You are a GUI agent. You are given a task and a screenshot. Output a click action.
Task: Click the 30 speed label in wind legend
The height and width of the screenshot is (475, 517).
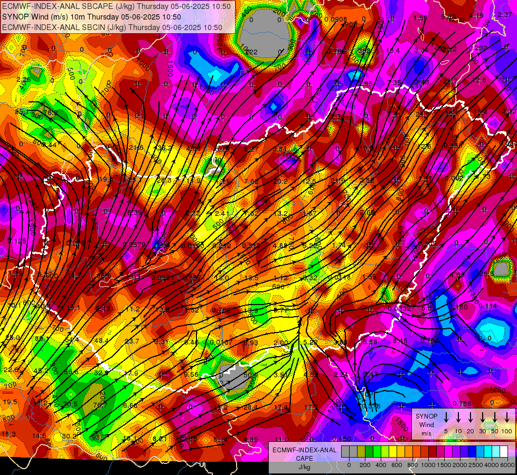point(482,431)
